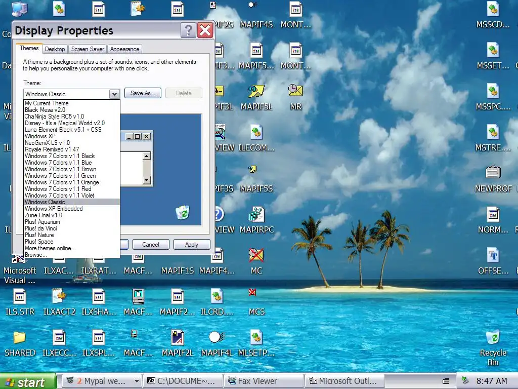Choose Plus! Space theme
Viewport: 518px width, 389px height.
(72, 242)
